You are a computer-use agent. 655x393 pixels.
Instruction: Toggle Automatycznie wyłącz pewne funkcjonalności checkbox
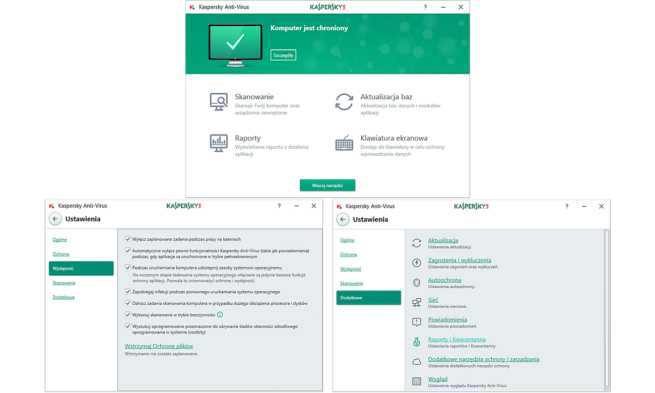127,250
